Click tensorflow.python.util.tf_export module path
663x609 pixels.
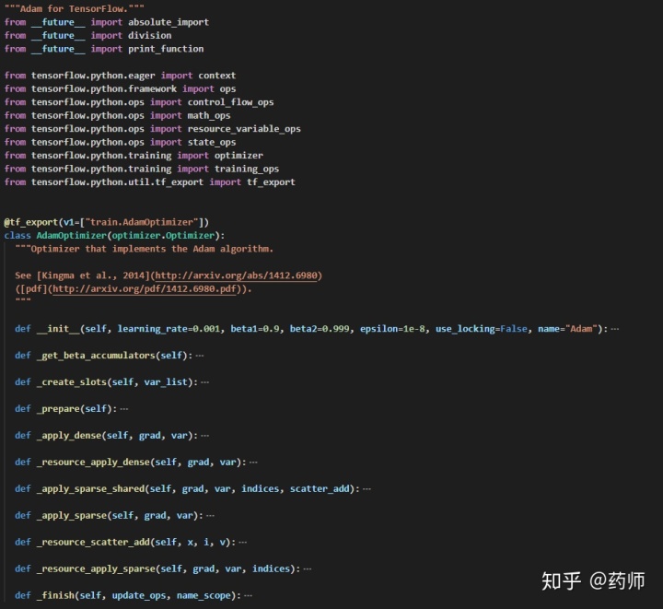pyautogui.click(x=117, y=182)
